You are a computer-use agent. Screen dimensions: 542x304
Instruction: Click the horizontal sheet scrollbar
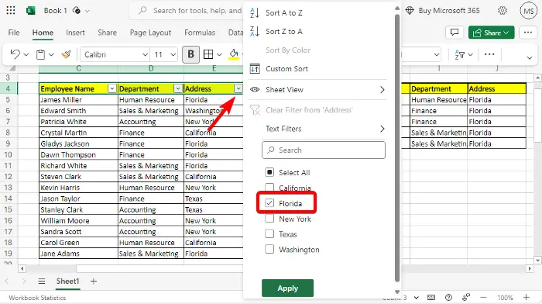point(159,268)
